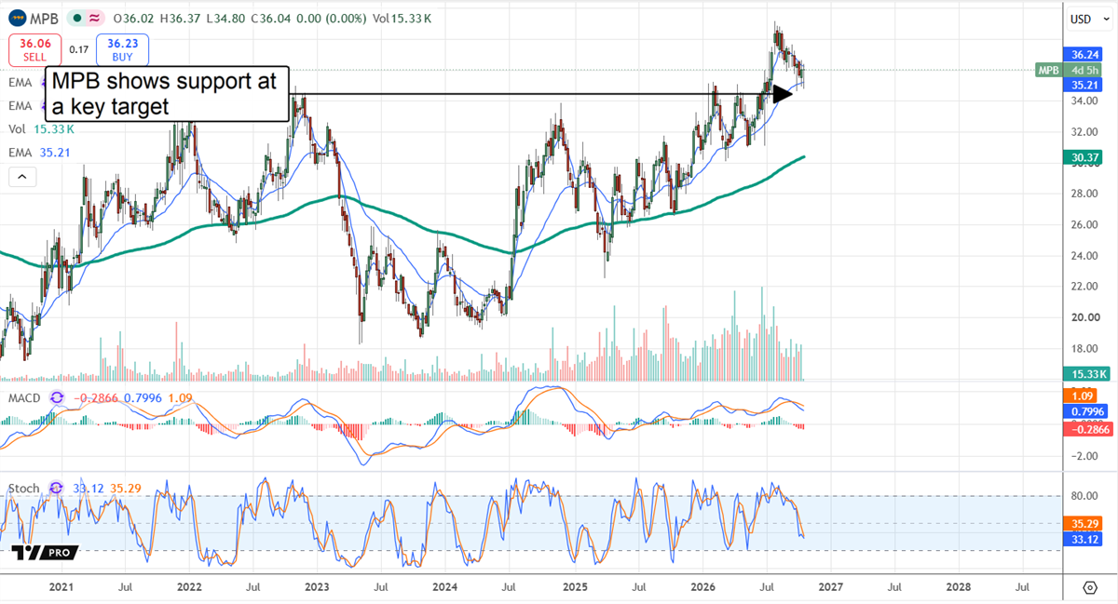Click the 22.00 price scale value
Viewport: 1118px width, 604px height.
[1084, 287]
